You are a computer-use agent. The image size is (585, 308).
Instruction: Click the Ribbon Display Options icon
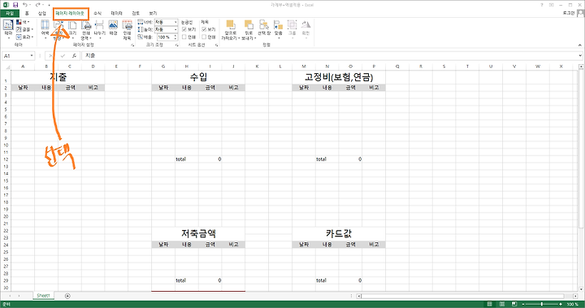[x=552, y=5]
